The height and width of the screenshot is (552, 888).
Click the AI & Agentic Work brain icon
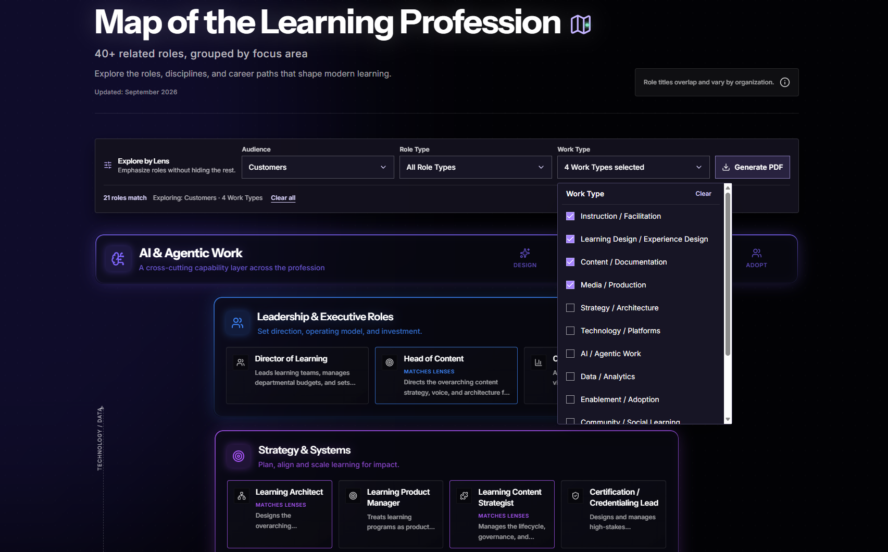118,259
